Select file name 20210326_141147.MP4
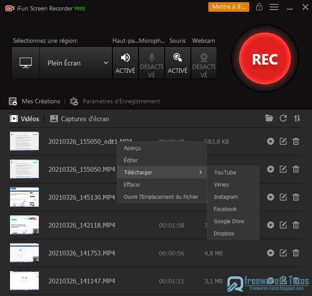Viewport: 312px width, 296px height. click(82, 281)
